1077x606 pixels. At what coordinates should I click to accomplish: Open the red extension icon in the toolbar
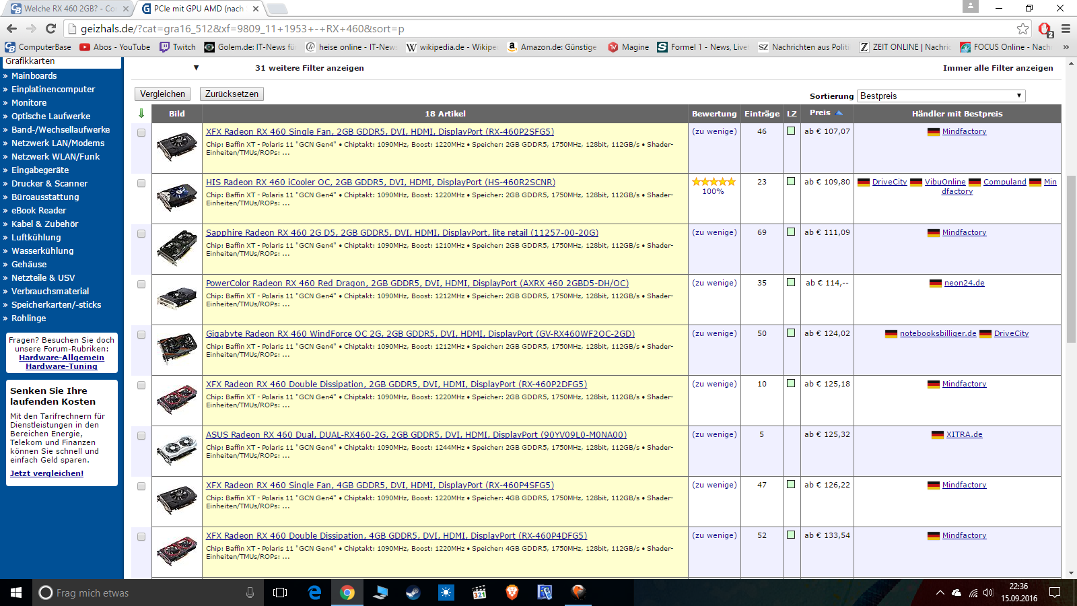point(1045,29)
